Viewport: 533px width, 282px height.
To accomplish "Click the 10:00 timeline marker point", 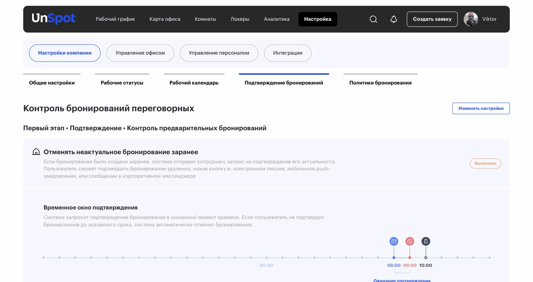I will point(426,258).
